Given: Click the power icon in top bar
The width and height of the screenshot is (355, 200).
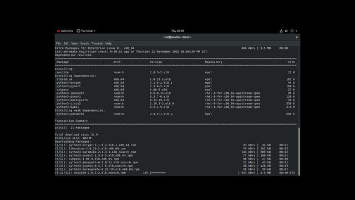Looking at the screenshot, I should pos(292,31).
